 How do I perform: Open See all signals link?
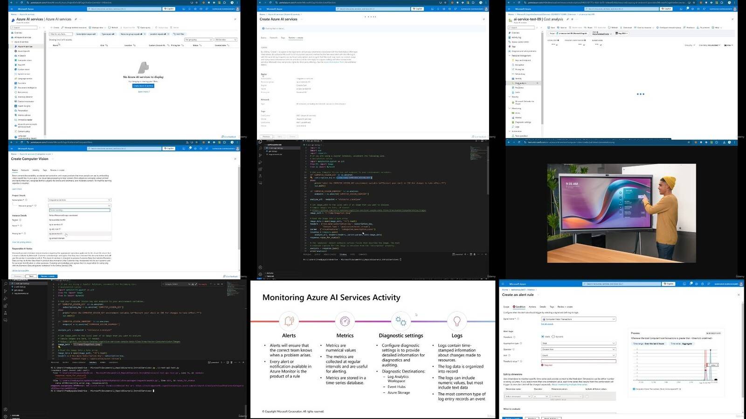(x=547, y=324)
